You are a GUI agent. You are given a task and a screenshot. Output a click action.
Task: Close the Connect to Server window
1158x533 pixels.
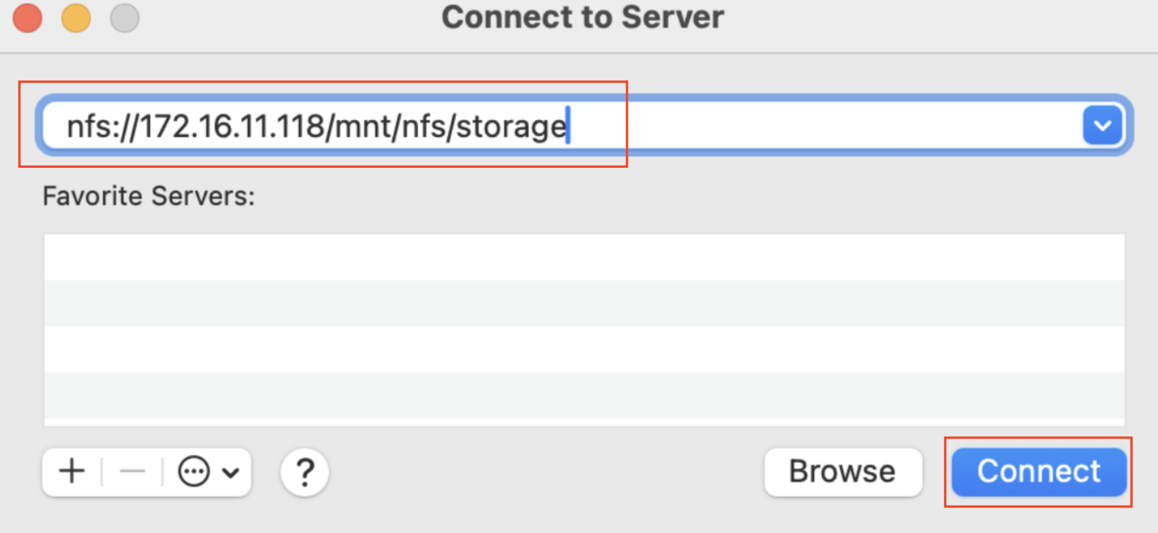click(x=27, y=18)
